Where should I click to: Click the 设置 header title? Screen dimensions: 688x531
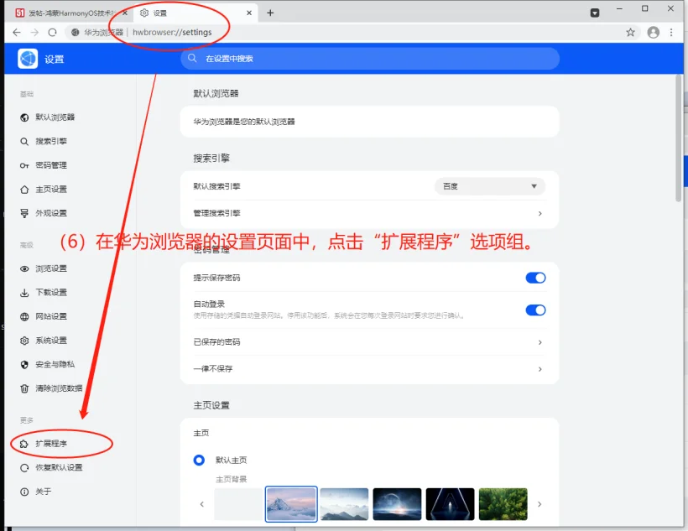tap(55, 60)
